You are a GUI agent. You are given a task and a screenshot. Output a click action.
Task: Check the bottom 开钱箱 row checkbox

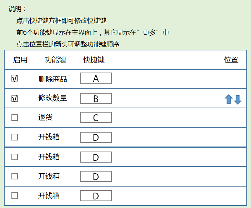(x=15, y=195)
